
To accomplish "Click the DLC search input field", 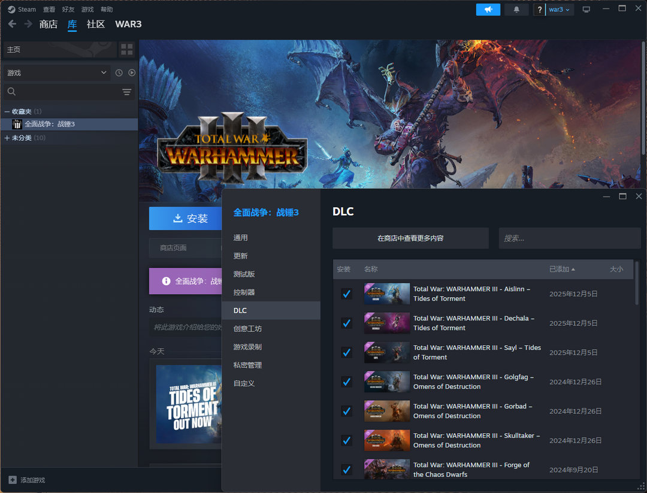I will [569, 238].
